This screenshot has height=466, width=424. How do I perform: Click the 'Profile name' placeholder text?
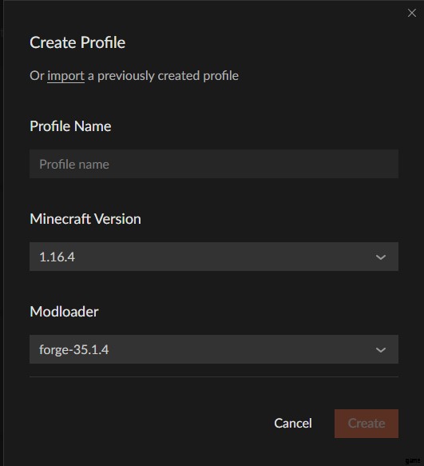coord(74,165)
